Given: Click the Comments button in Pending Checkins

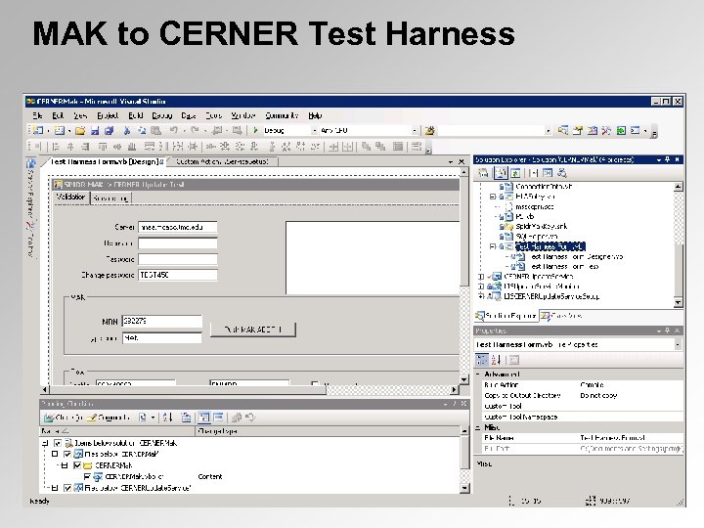Looking at the screenshot, I should point(109,418).
